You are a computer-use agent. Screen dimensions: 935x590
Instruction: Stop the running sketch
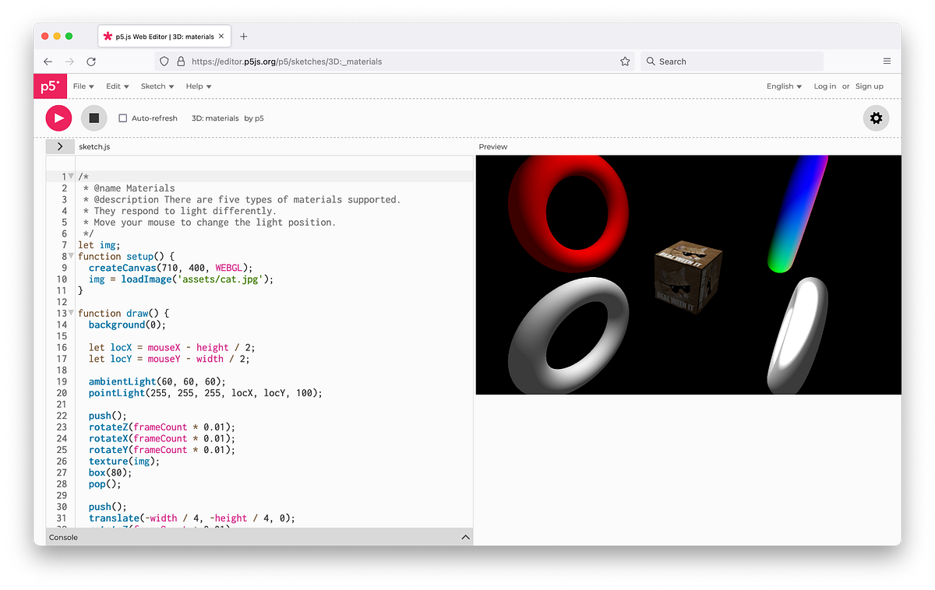[x=93, y=118]
